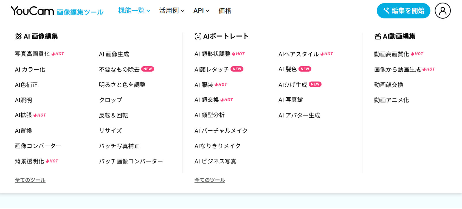The height and width of the screenshot is (209, 462).
Task: Collapse the 機能一覧 dropdown menu
Action: pyautogui.click(x=134, y=11)
